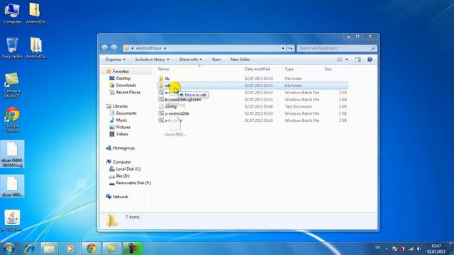This screenshot has width=454, height=255.
Task: Open the Videos library
Action: click(122, 134)
